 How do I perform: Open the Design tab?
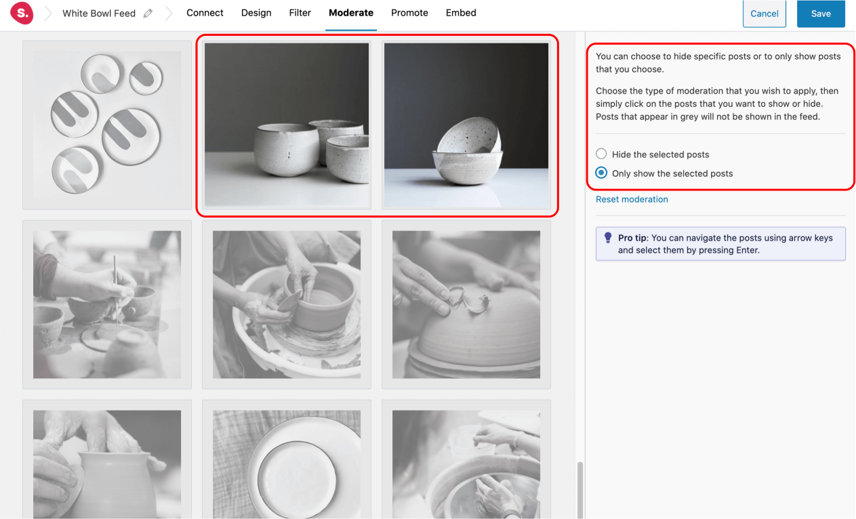click(256, 13)
